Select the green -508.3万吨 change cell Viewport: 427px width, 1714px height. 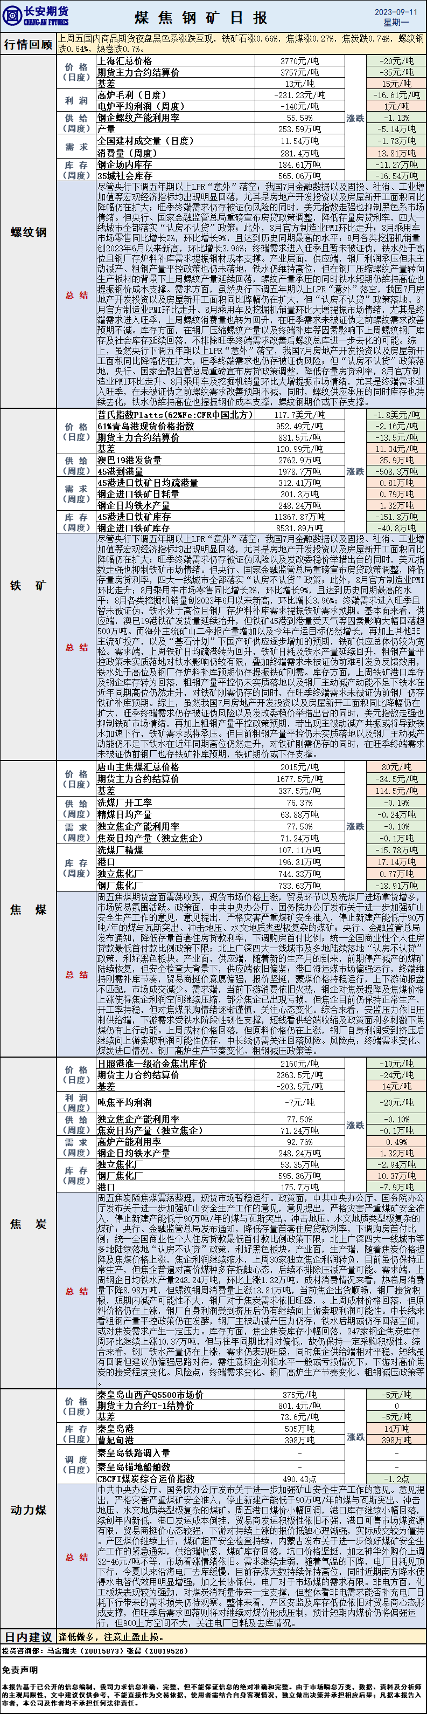click(x=396, y=471)
